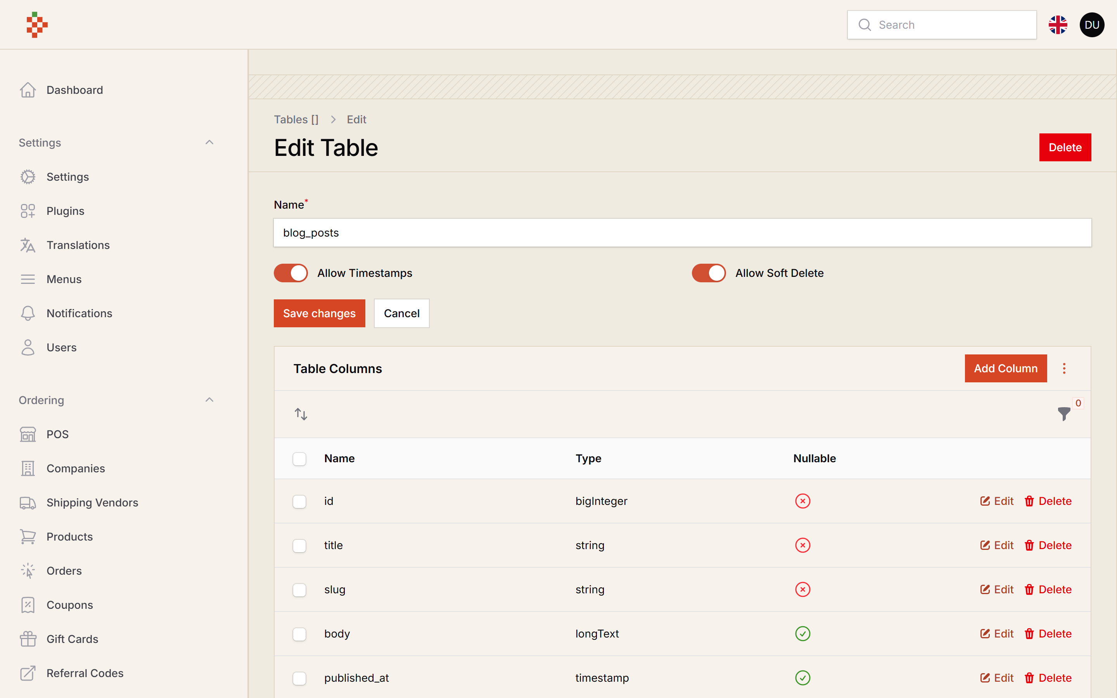Image resolution: width=1117 pixels, height=698 pixels.
Task: Open Gift Cards in the sidebar
Action: [72, 639]
